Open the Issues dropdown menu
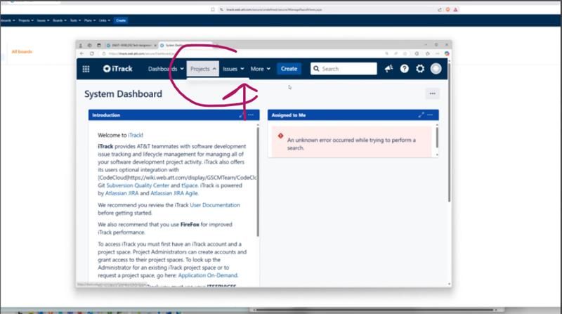This screenshot has height=314, width=562. tap(233, 69)
